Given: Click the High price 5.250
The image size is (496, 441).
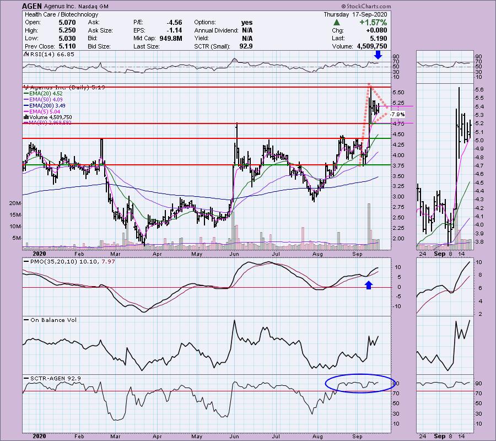Looking at the screenshot, I should point(67,30).
